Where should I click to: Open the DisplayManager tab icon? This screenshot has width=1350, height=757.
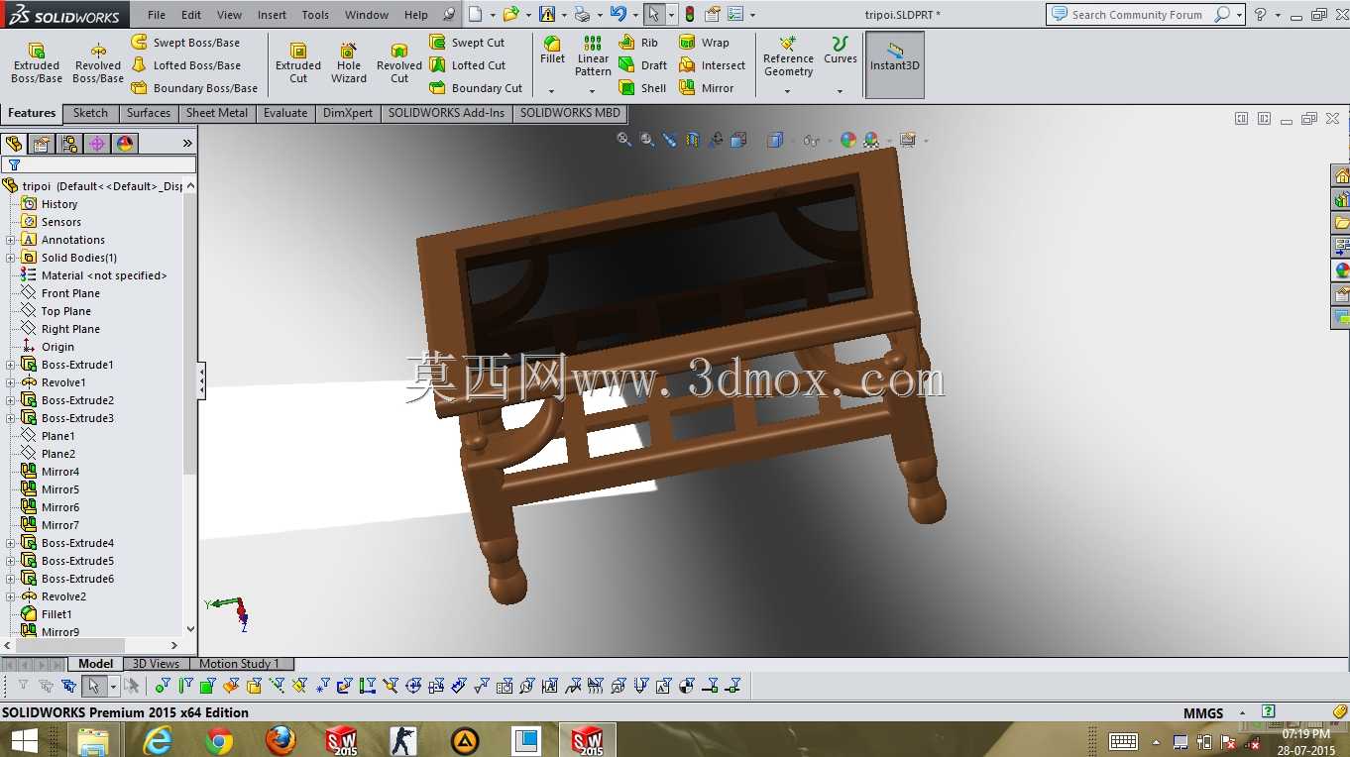(x=125, y=144)
